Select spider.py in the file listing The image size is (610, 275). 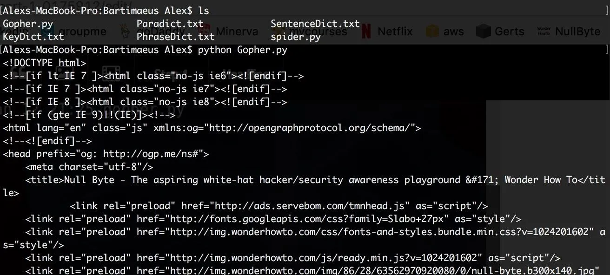click(x=295, y=36)
